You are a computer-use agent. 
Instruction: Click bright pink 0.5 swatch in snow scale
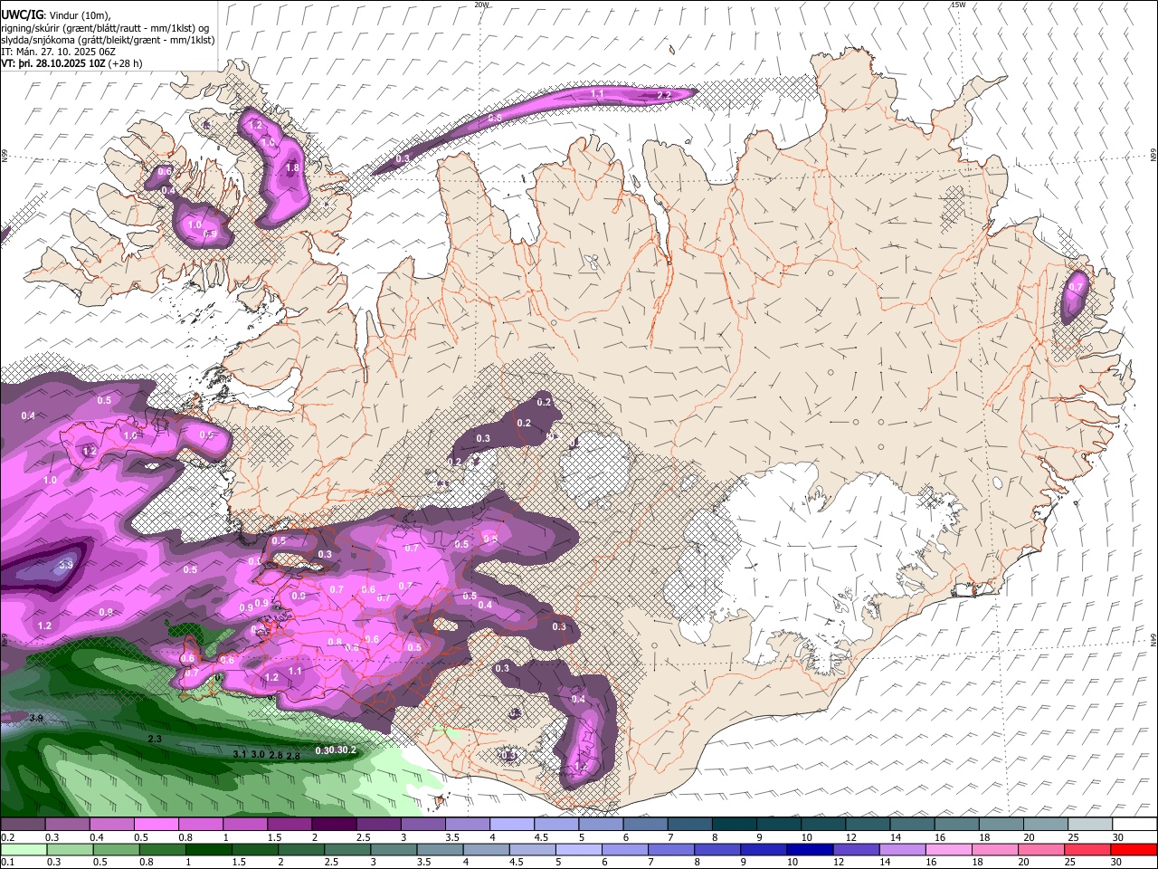tap(156, 824)
